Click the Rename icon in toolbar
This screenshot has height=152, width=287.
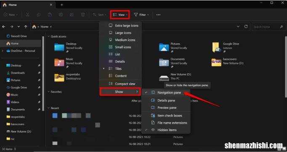pyautogui.click(x=61, y=15)
